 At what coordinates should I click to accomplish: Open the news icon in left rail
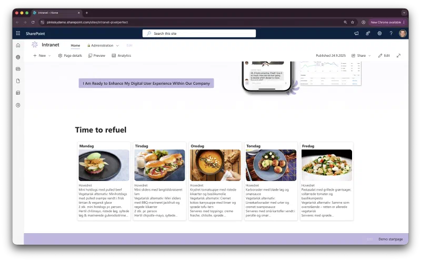click(x=18, y=69)
